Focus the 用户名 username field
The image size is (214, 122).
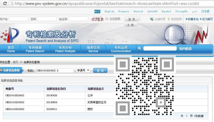[x=18, y=19]
